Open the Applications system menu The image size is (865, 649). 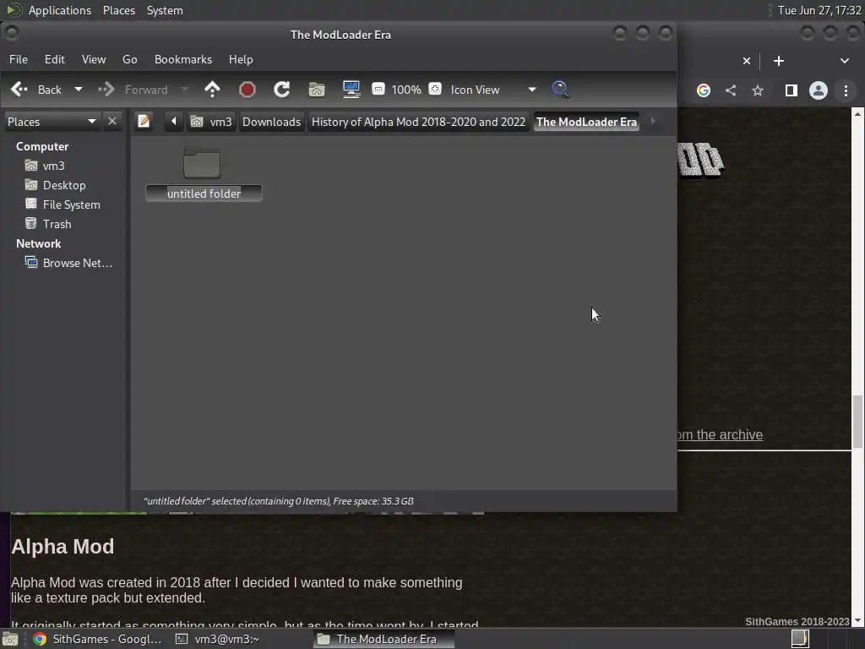[60, 10]
